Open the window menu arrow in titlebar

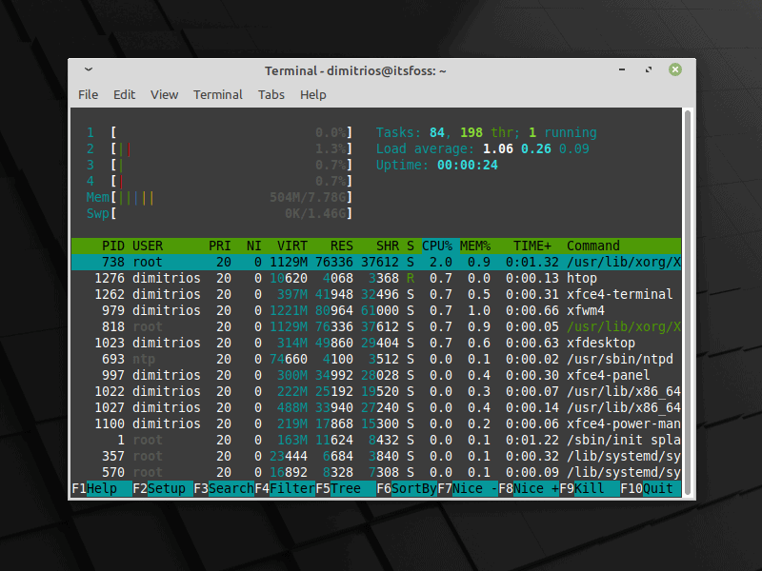coord(88,69)
